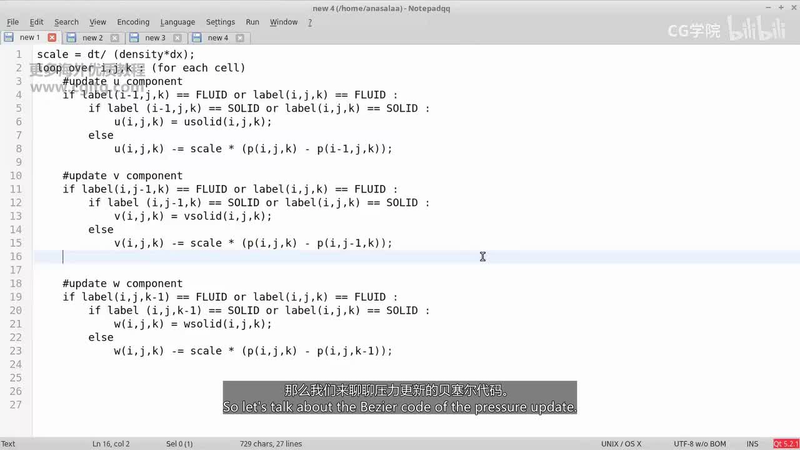Open the Edit menu
800x450 pixels.
37,22
